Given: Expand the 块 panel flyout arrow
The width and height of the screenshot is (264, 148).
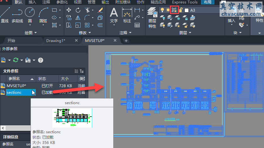Looking at the screenshot, I should click(x=240, y=33).
